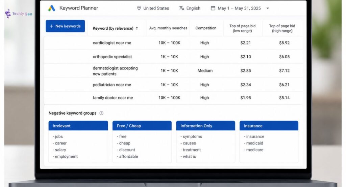Sort by Competition column header
This screenshot has height=187, width=346.
pyautogui.click(x=206, y=28)
